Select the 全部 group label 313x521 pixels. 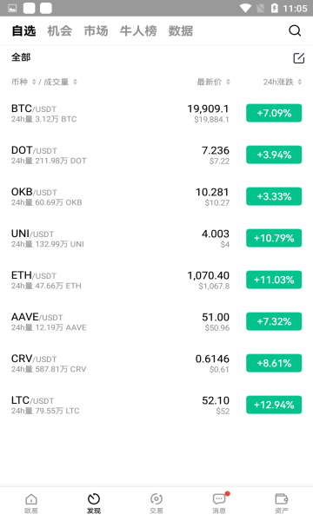[21, 57]
